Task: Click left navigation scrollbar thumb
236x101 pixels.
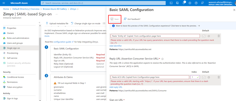Action: 40,59
